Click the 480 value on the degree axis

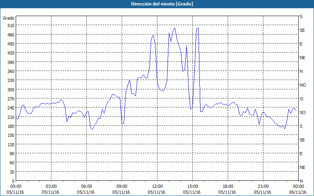[x=11, y=34]
